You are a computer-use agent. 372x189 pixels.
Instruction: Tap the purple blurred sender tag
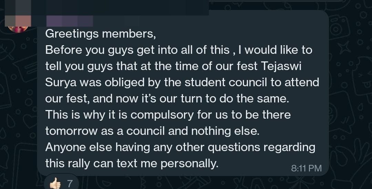[70, 21]
